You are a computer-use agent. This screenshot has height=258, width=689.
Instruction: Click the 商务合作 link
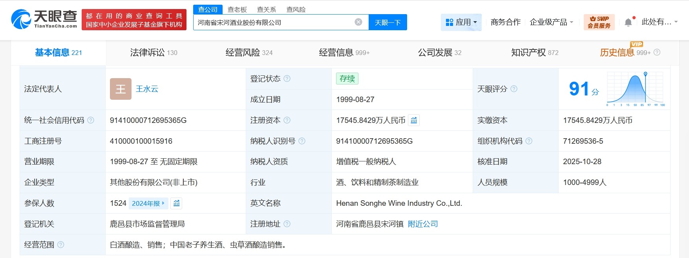click(506, 22)
